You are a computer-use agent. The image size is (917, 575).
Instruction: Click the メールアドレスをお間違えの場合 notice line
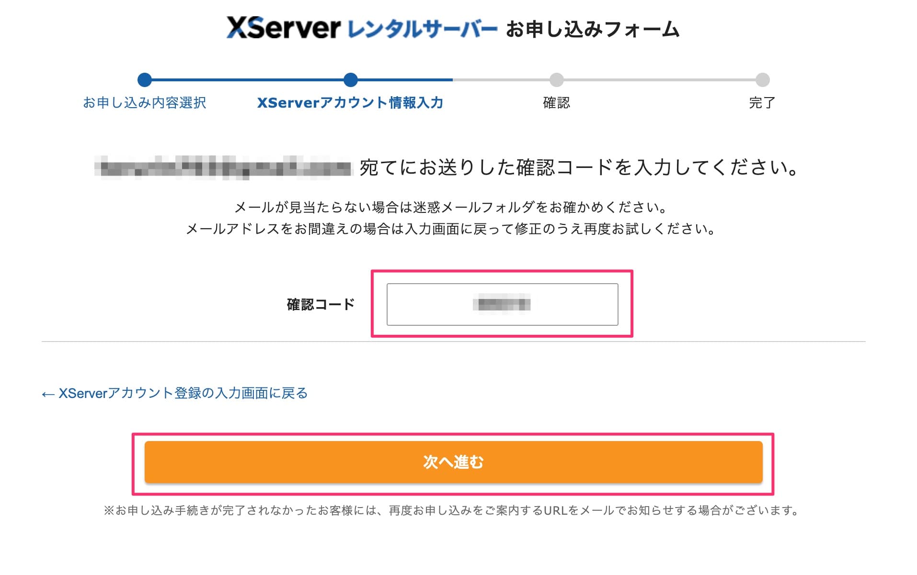click(x=450, y=229)
